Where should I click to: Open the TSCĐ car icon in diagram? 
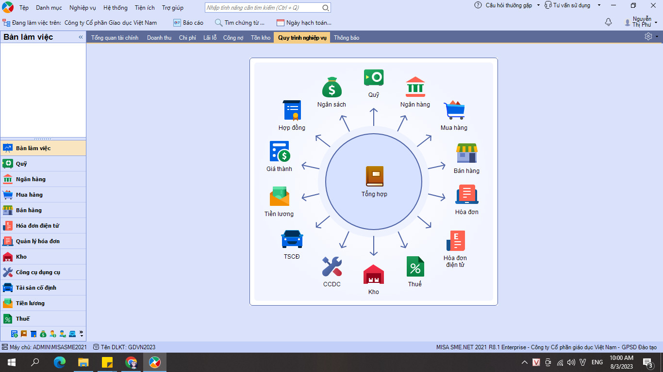point(292,239)
